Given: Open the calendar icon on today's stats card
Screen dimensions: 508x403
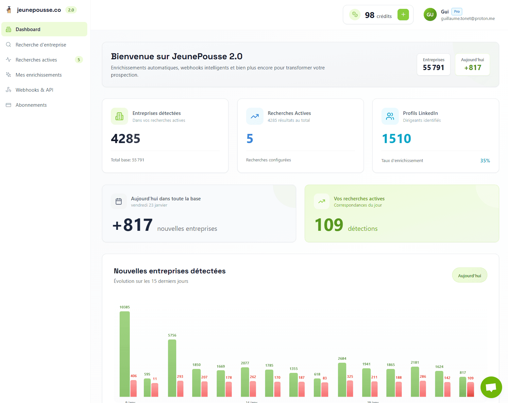Looking at the screenshot, I should tap(119, 201).
